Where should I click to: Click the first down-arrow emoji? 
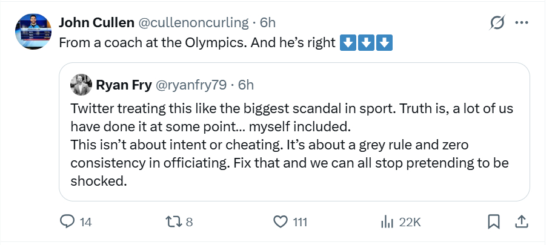[348, 44]
